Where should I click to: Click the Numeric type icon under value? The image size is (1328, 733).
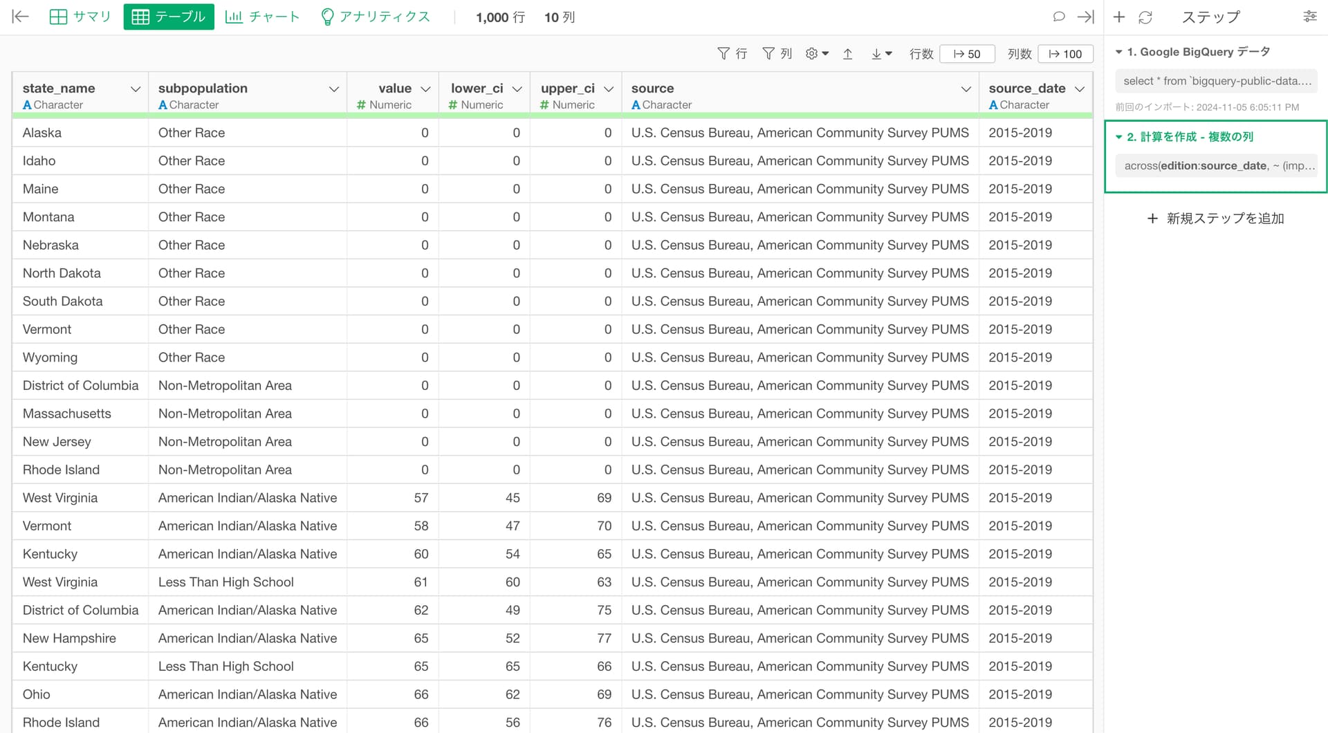pyautogui.click(x=361, y=105)
